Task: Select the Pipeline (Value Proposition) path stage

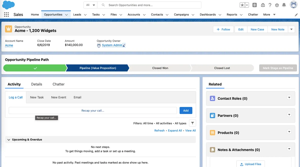Action: [x=98, y=68]
